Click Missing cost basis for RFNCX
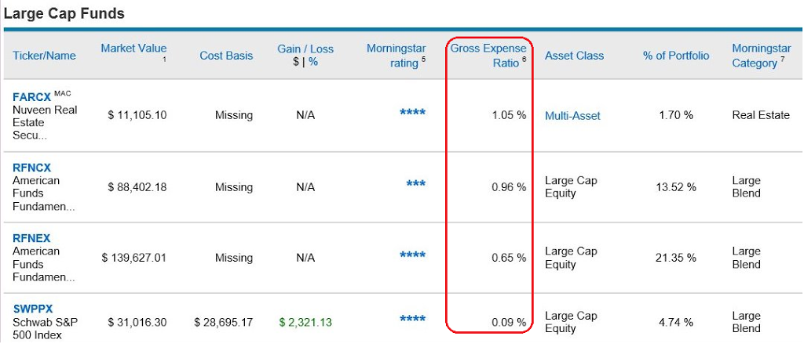The image size is (804, 347). [234, 186]
